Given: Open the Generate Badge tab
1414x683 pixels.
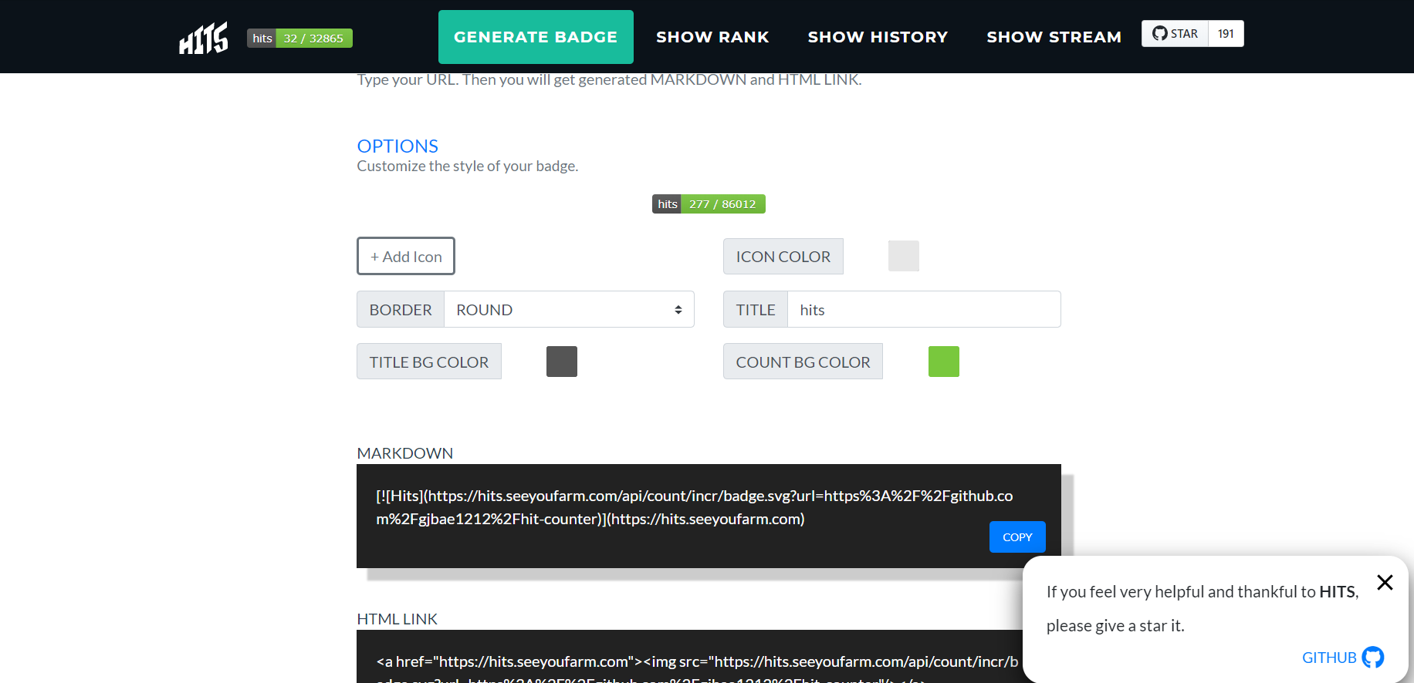Looking at the screenshot, I should [x=536, y=37].
